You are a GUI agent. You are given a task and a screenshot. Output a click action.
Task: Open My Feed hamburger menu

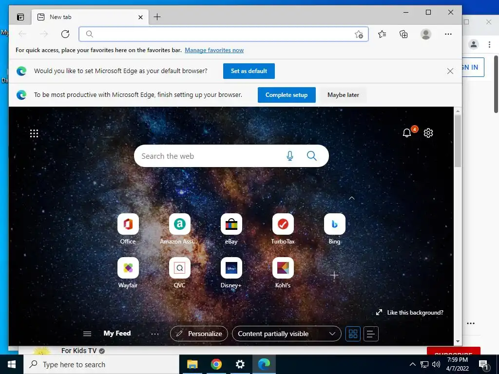[87, 334]
